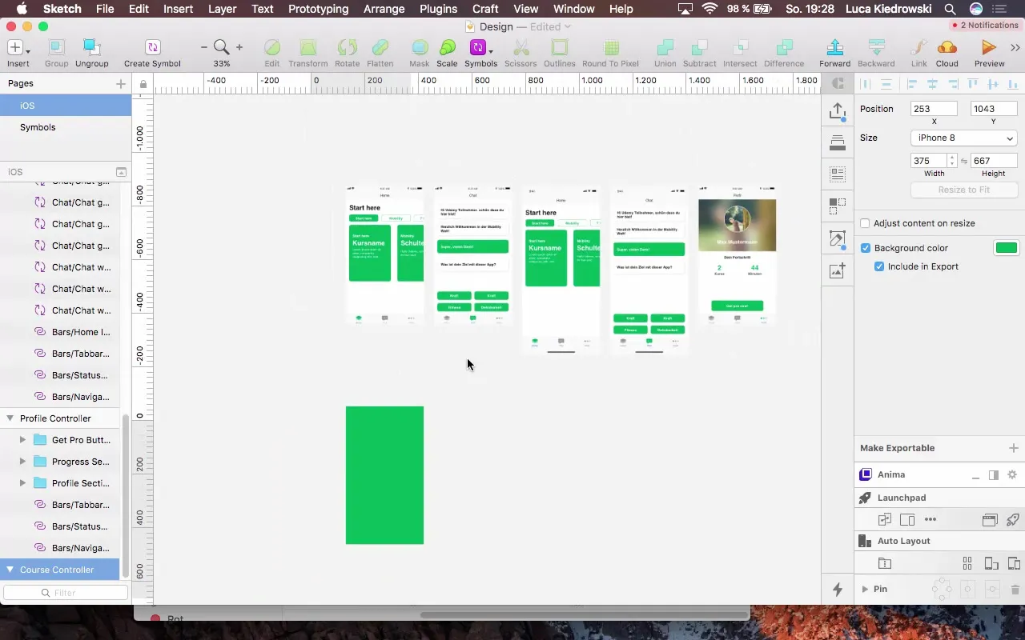
Task: Click the Create Symbol toolbar icon
Action: click(152, 47)
